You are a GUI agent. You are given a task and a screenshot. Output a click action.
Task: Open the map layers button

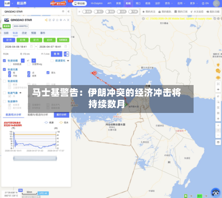tap(218, 142)
